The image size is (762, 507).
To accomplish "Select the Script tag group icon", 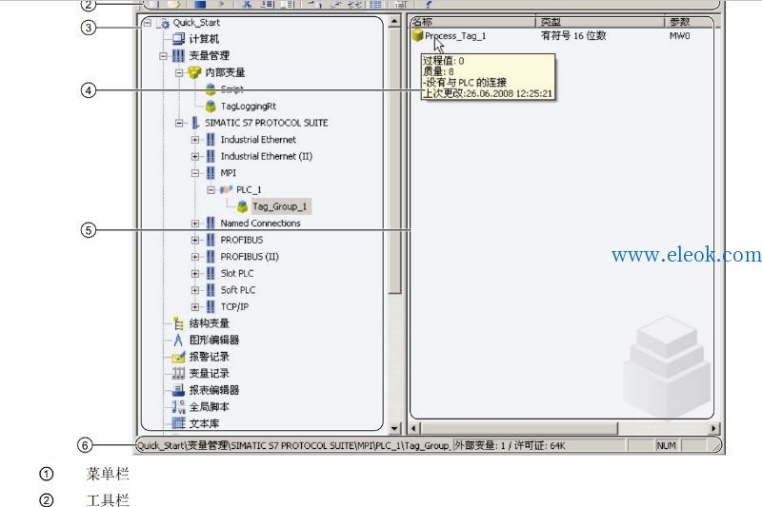I will [x=211, y=89].
